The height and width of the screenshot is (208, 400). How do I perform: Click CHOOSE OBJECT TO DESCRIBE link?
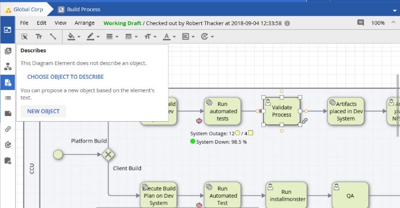[66, 77]
